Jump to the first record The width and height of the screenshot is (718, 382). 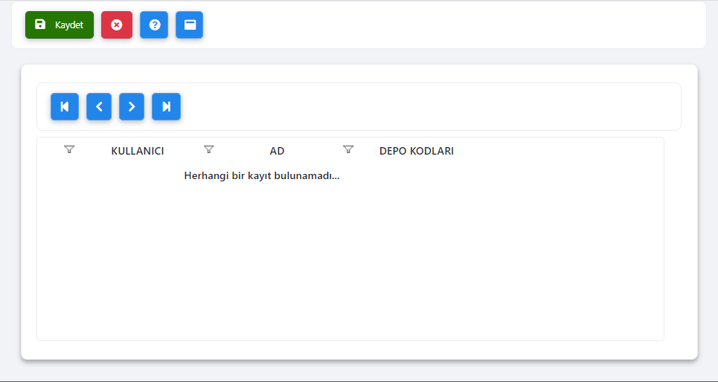(65, 106)
